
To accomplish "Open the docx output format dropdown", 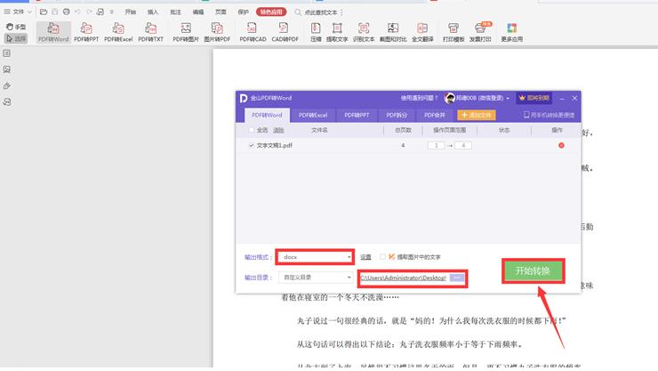I will [x=315, y=257].
